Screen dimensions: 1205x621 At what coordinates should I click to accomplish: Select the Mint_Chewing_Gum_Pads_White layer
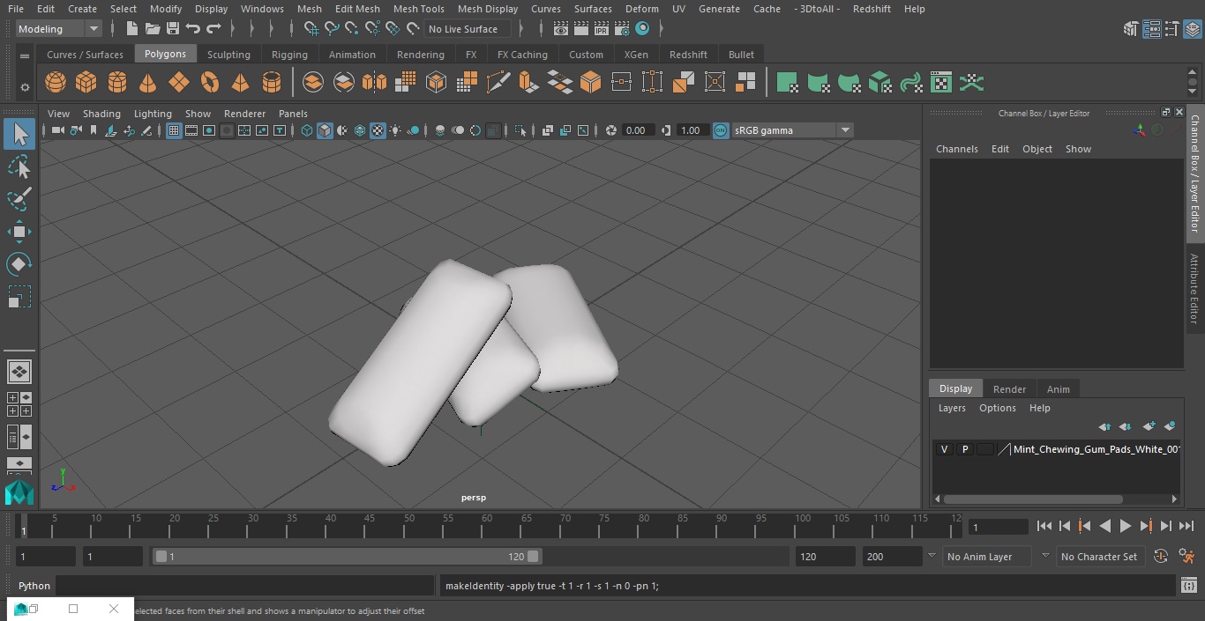pyautogui.click(x=1096, y=449)
